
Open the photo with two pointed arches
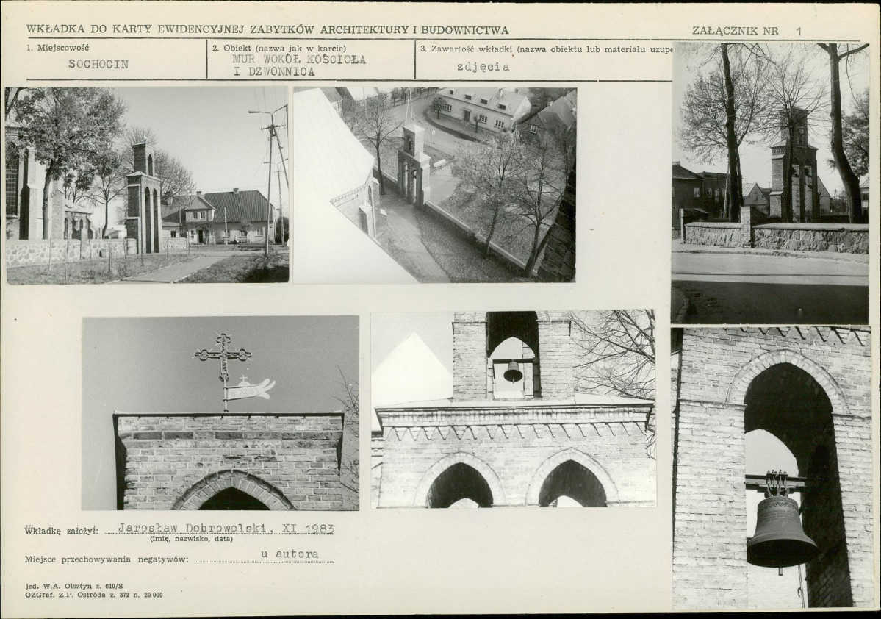coord(514,409)
